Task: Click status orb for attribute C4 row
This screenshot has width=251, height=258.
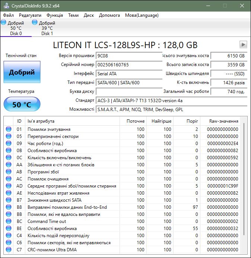Action: click(9, 235)
